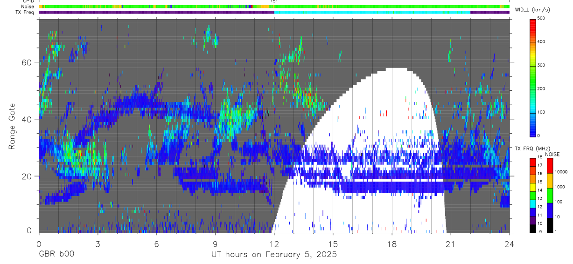Pick the green middle of the WID color bar
Viewport: 573px width, 264px height.
tap(532, 79)
